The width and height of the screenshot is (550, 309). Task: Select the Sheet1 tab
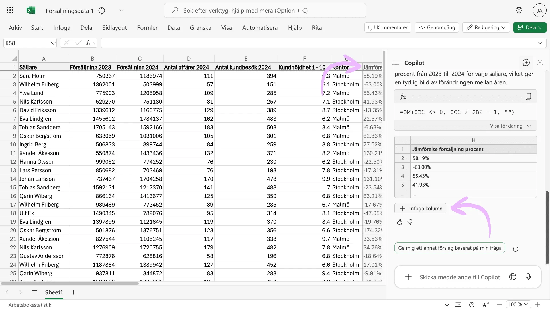click(x=54, y=292)
